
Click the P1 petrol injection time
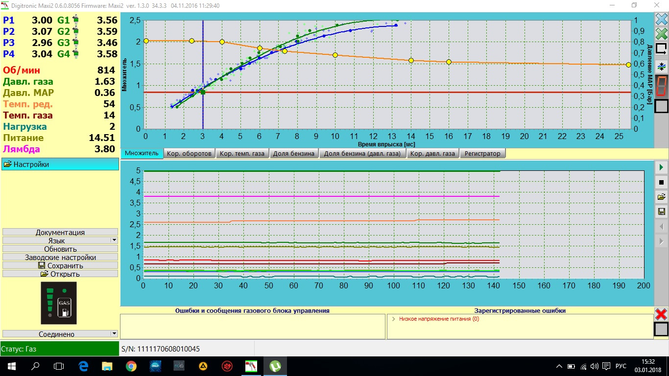pos(42,20)
